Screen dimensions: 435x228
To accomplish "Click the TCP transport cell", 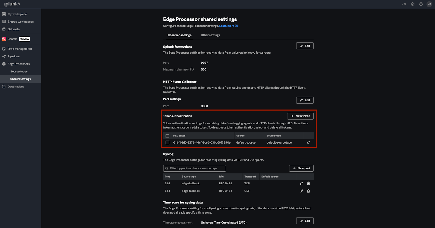I will (247, 183).
